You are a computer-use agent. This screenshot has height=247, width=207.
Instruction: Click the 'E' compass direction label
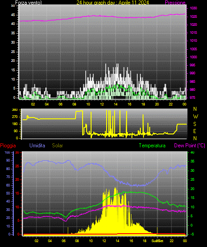point(195,131)
